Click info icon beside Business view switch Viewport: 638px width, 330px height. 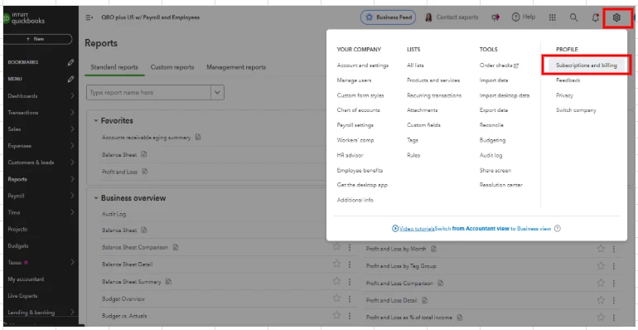tap(558, 229)
